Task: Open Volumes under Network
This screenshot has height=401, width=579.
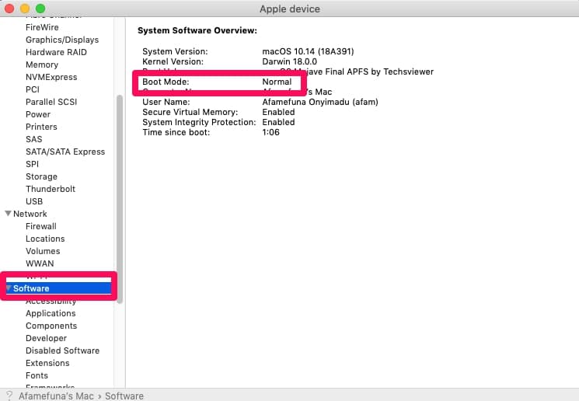Action: click(43, 251)
